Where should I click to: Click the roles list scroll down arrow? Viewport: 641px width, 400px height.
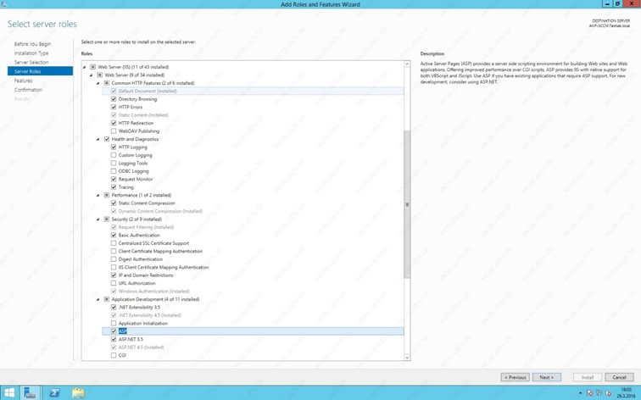(x=407, y=358)
